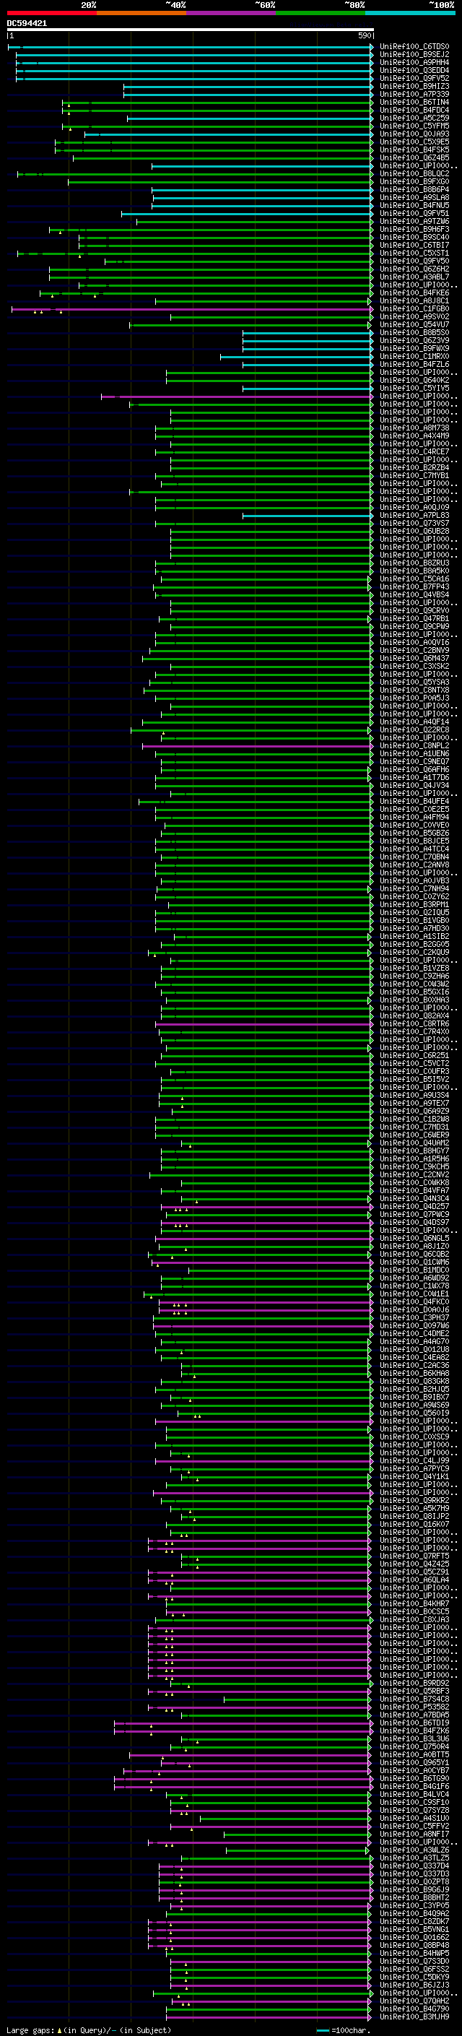
Task: Click the white query length bar
Action: point(191,29)
